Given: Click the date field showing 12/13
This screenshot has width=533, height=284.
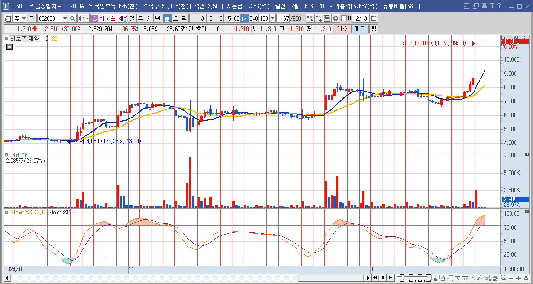Looking at the screenshot, I should pos(361,19).
